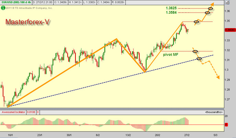Click the red zero marker on the oscillator

point(227,124)
